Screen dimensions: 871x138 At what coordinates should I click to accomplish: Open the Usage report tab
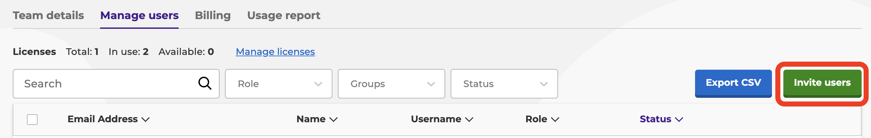[283, 15]
